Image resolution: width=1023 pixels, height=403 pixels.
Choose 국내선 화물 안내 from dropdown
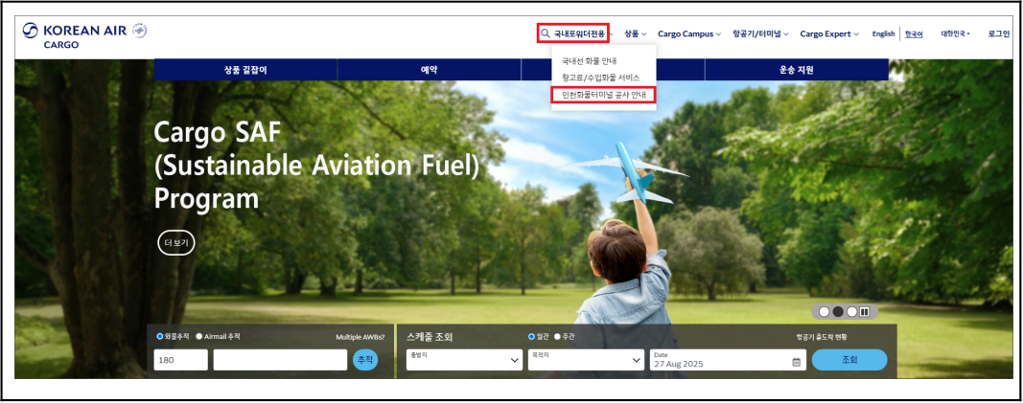pos(590,61)
